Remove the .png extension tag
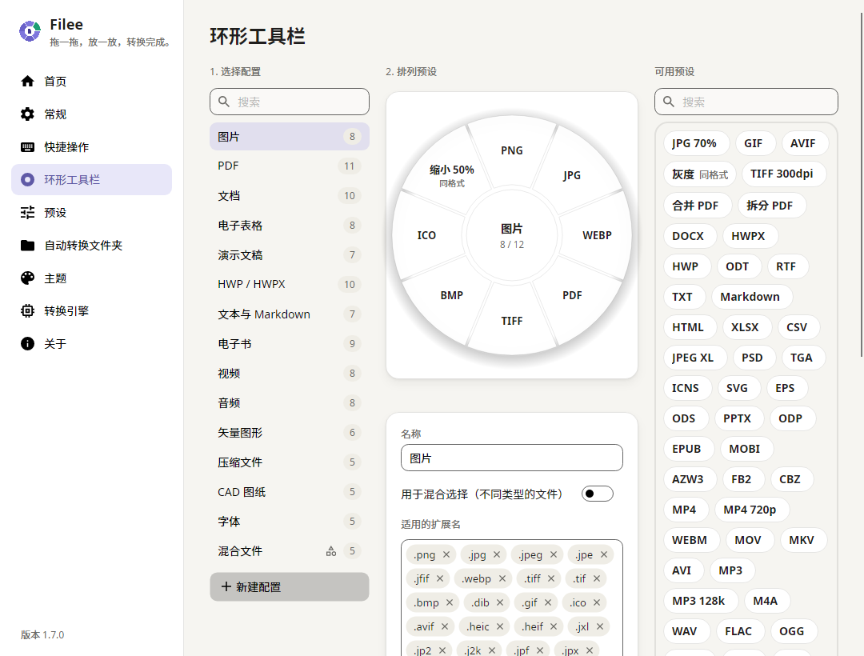The height and width of the screenshot is (656, 864). click(x=446, y=554)
